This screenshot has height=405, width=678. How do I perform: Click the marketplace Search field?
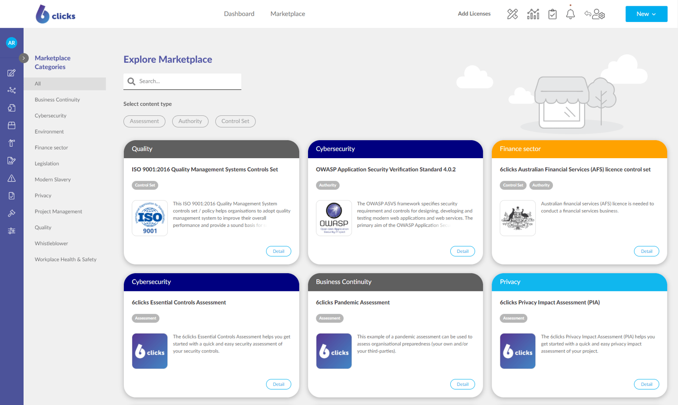click(x=187, y=82)
